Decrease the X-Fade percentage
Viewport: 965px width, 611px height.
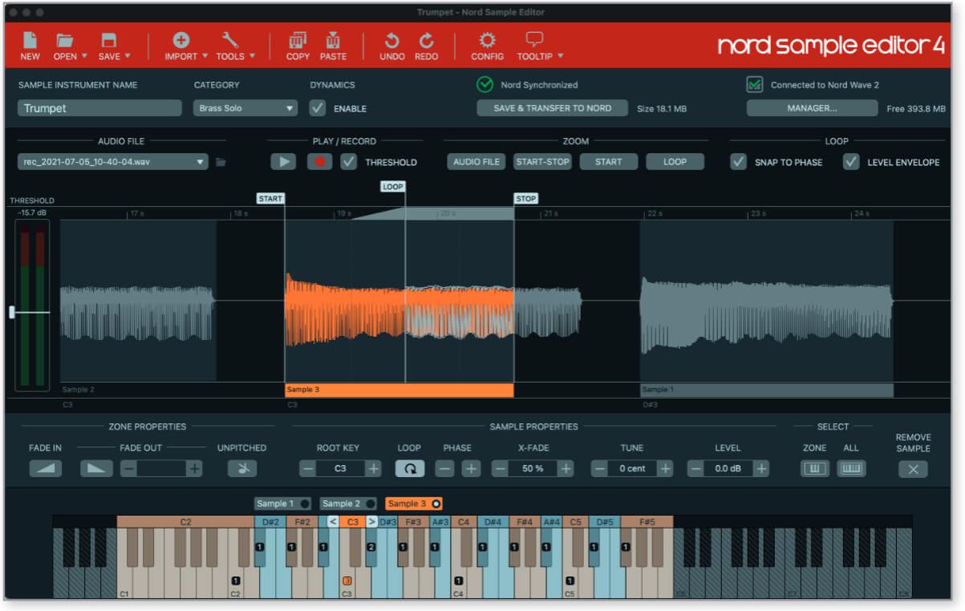click(500, 469)
